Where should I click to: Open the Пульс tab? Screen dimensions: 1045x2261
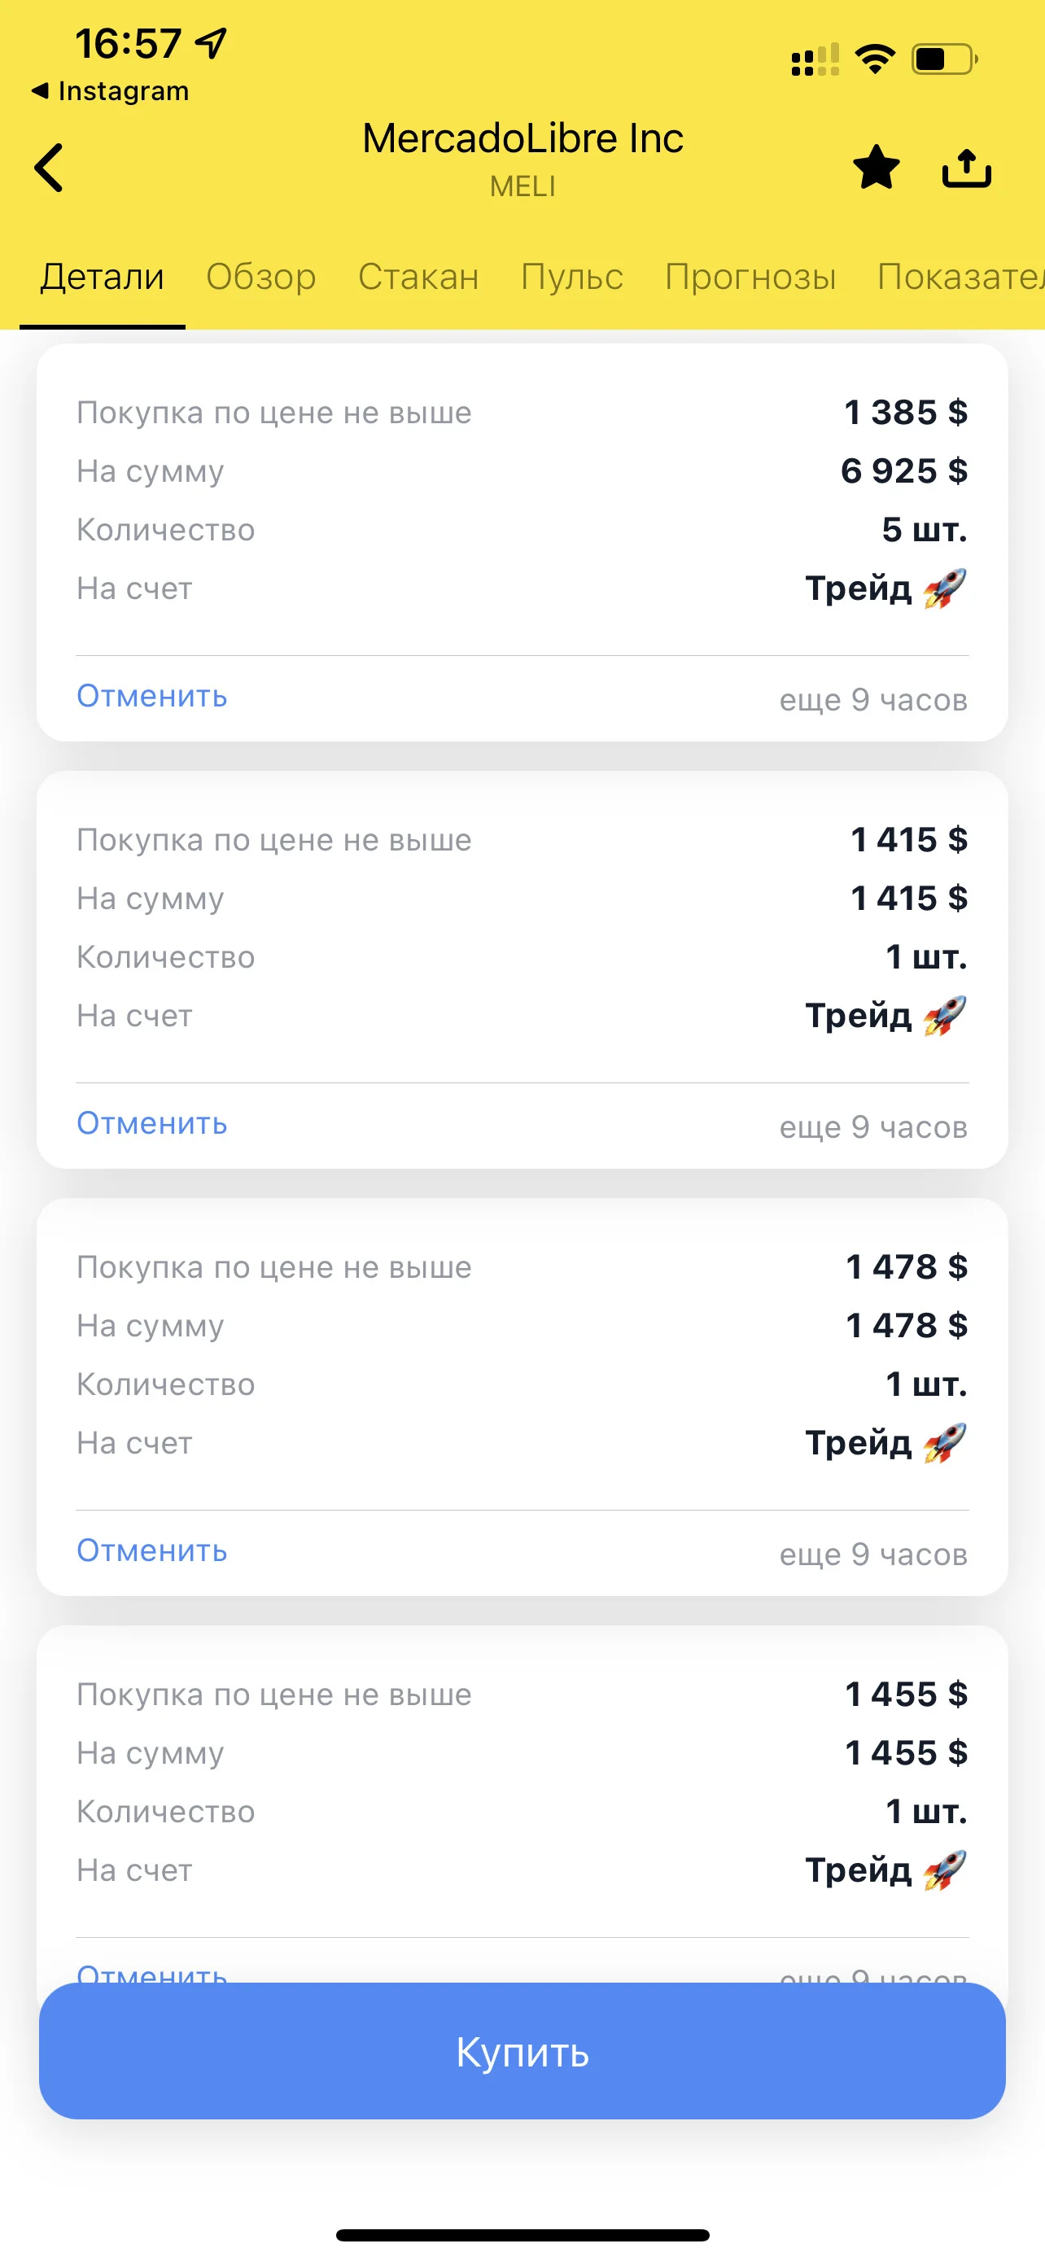pyautogui.click(x=572, y=277)
